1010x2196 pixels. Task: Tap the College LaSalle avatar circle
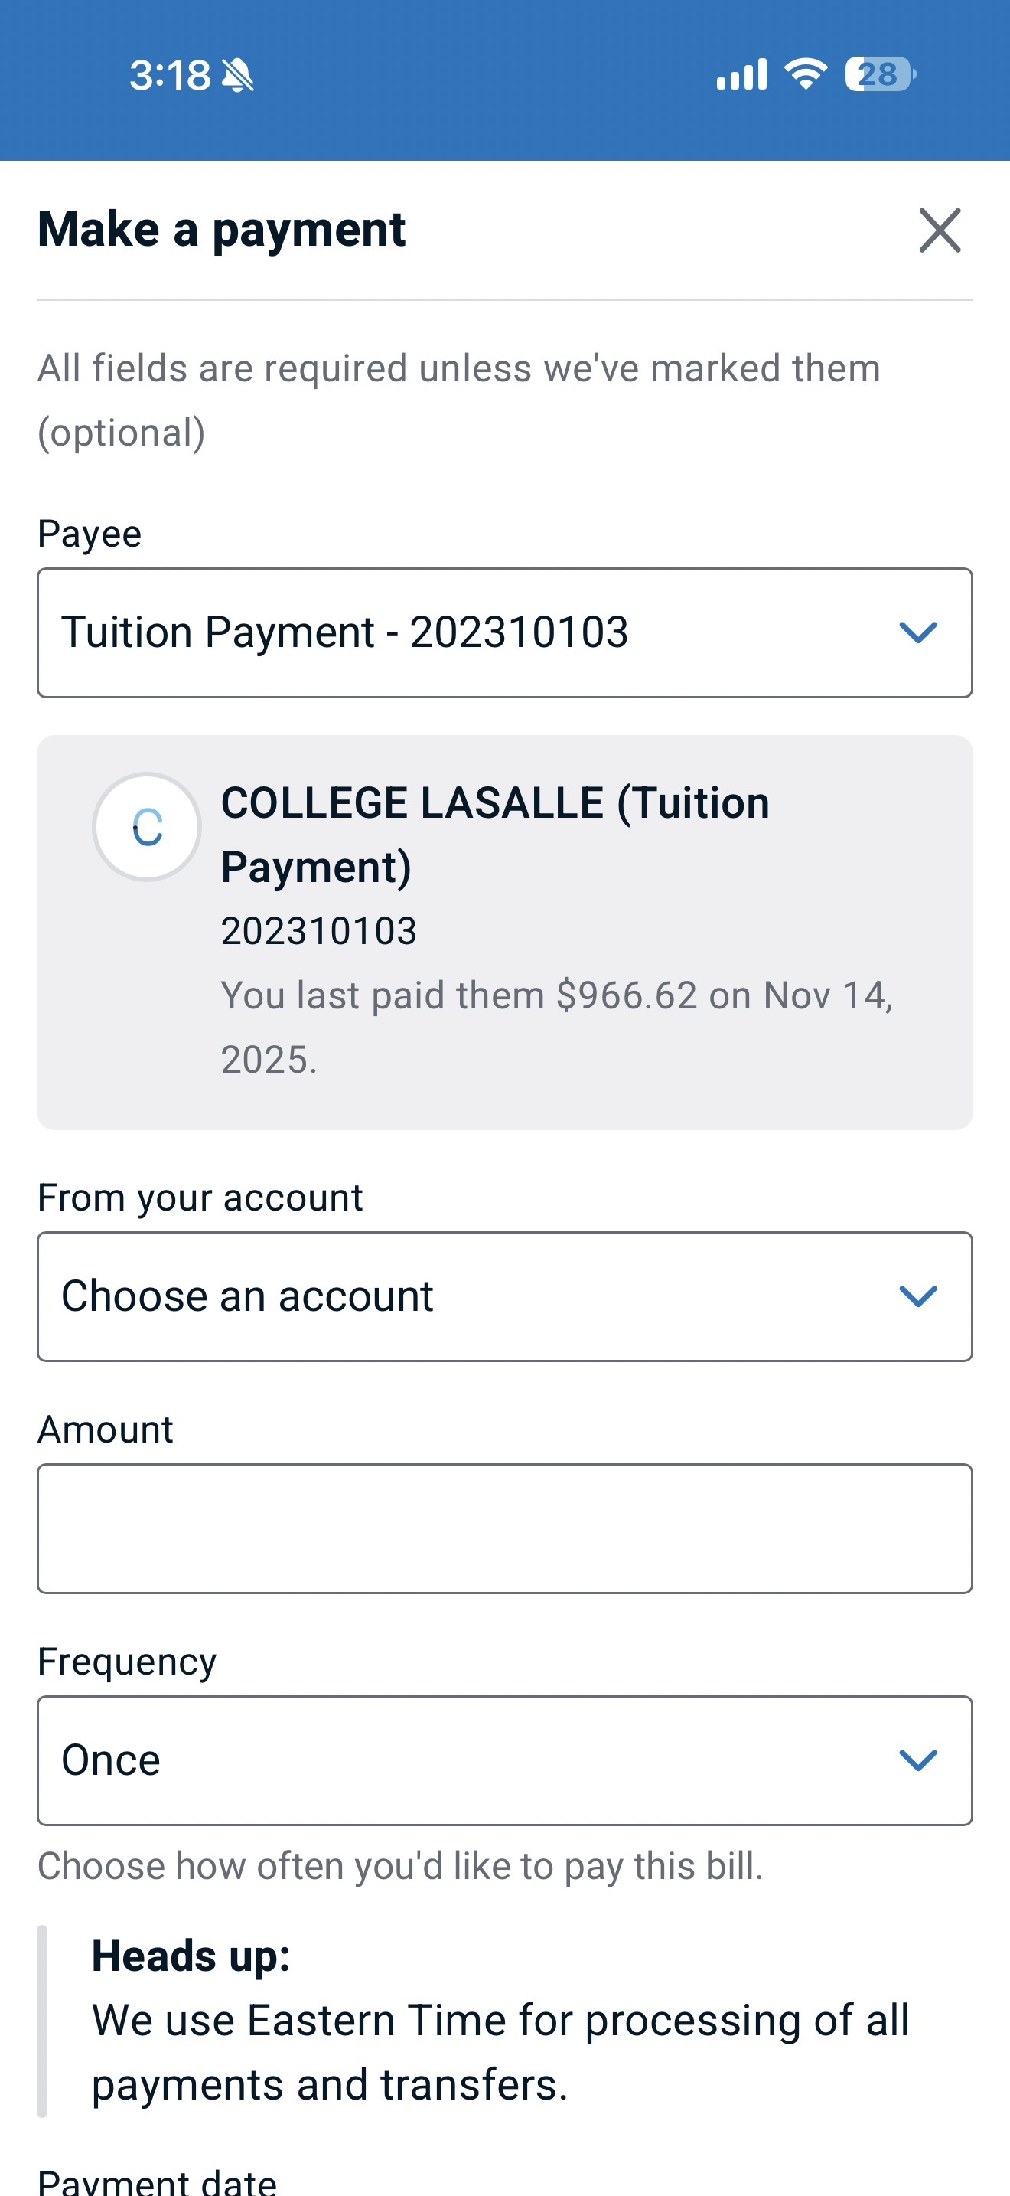tap(148, 827)
